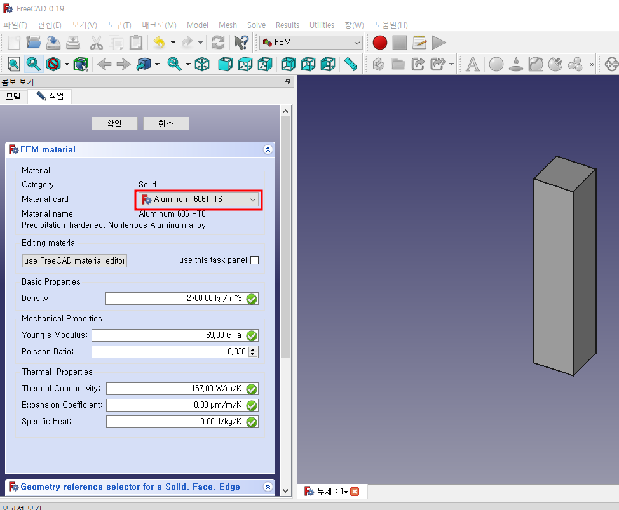Switch to the 작업 tab
The image size is (619, 510).
tap(50, 97)
